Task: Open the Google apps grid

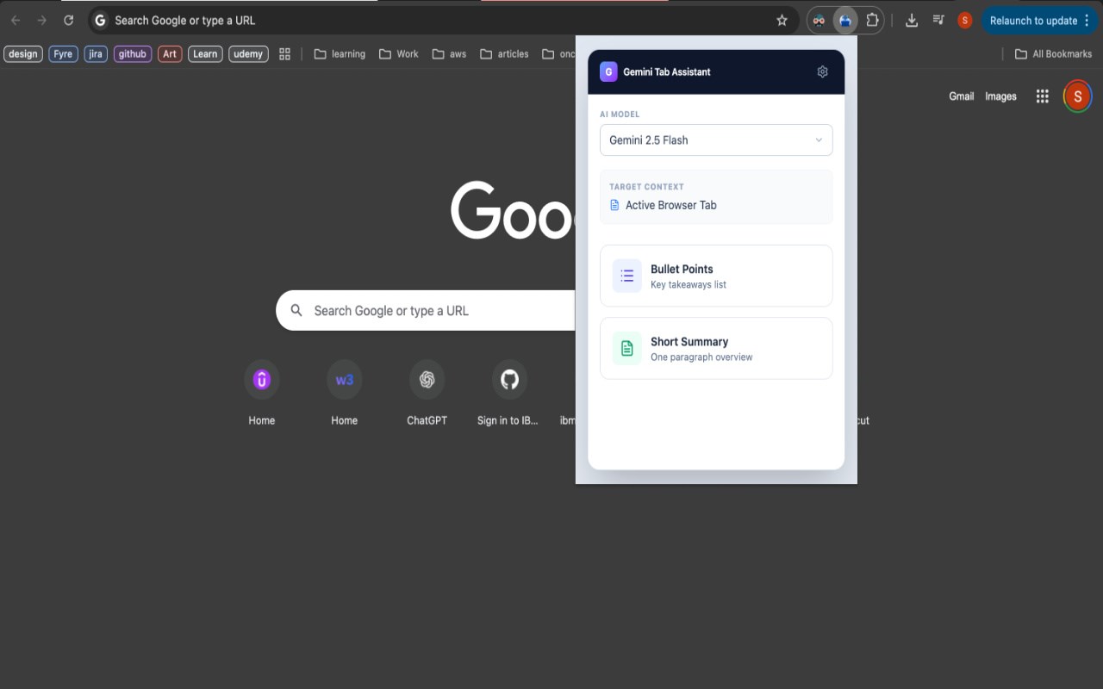Action: (1042, 96)
